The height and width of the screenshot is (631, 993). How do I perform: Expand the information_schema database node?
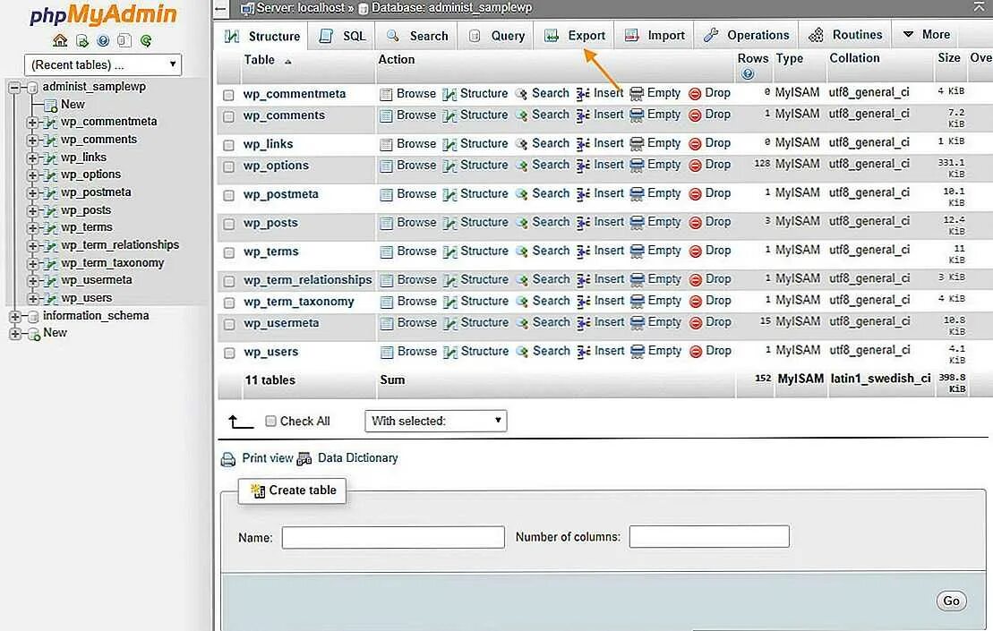[14, 316]
